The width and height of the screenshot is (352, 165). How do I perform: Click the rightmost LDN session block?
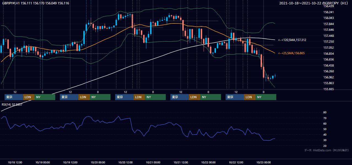(x=250, y=97)
